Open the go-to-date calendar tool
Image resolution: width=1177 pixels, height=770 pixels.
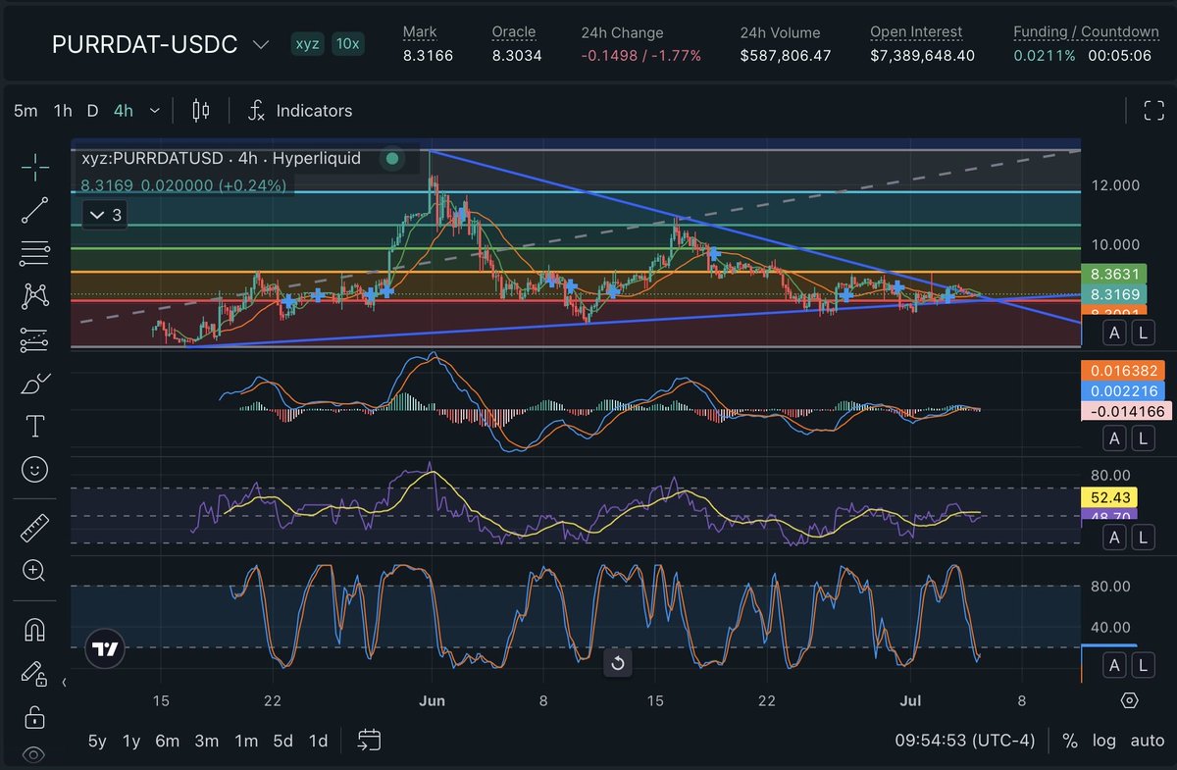click(369, 740)
